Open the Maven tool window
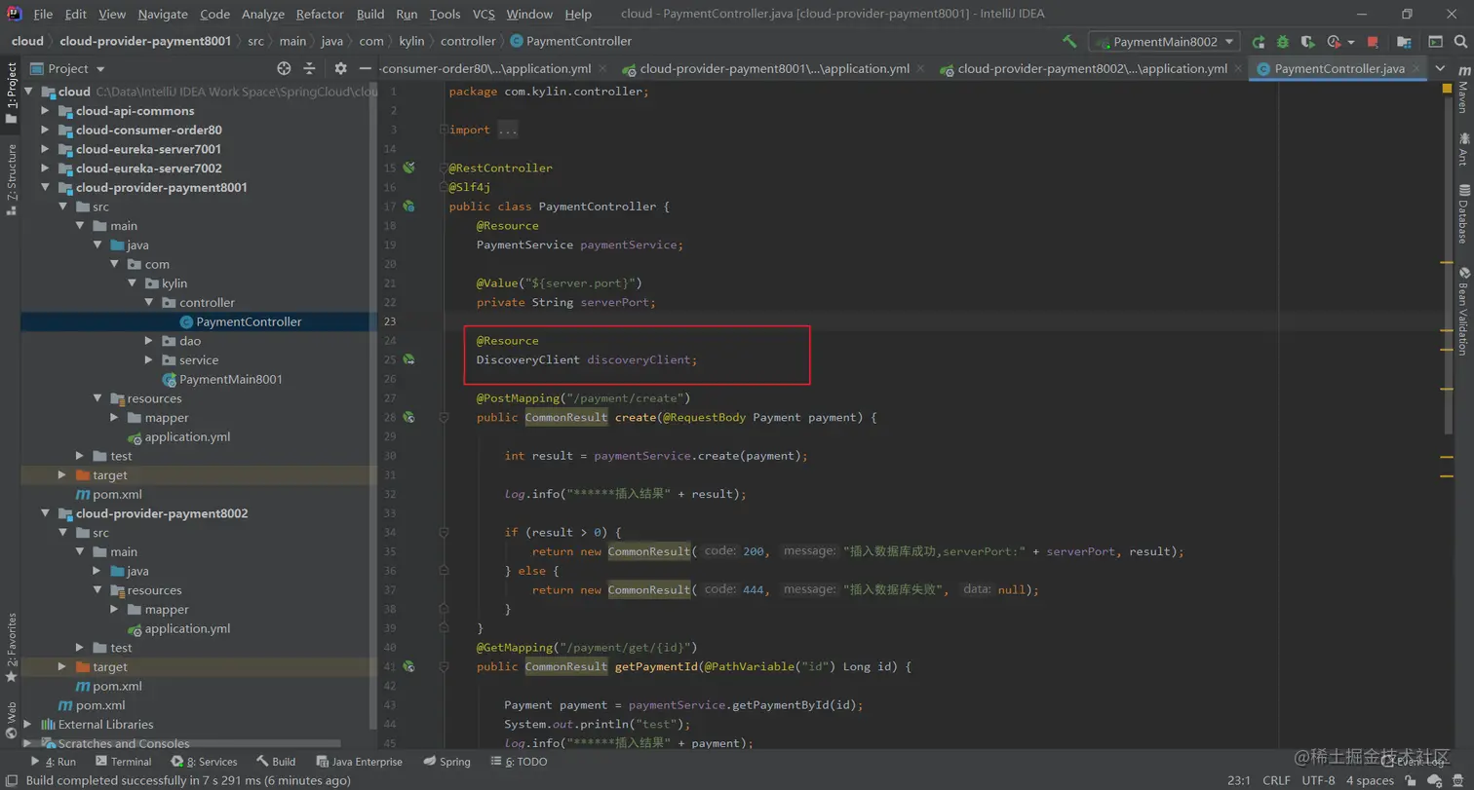Screen dimensions: 1474x790 coord(1463,91)
